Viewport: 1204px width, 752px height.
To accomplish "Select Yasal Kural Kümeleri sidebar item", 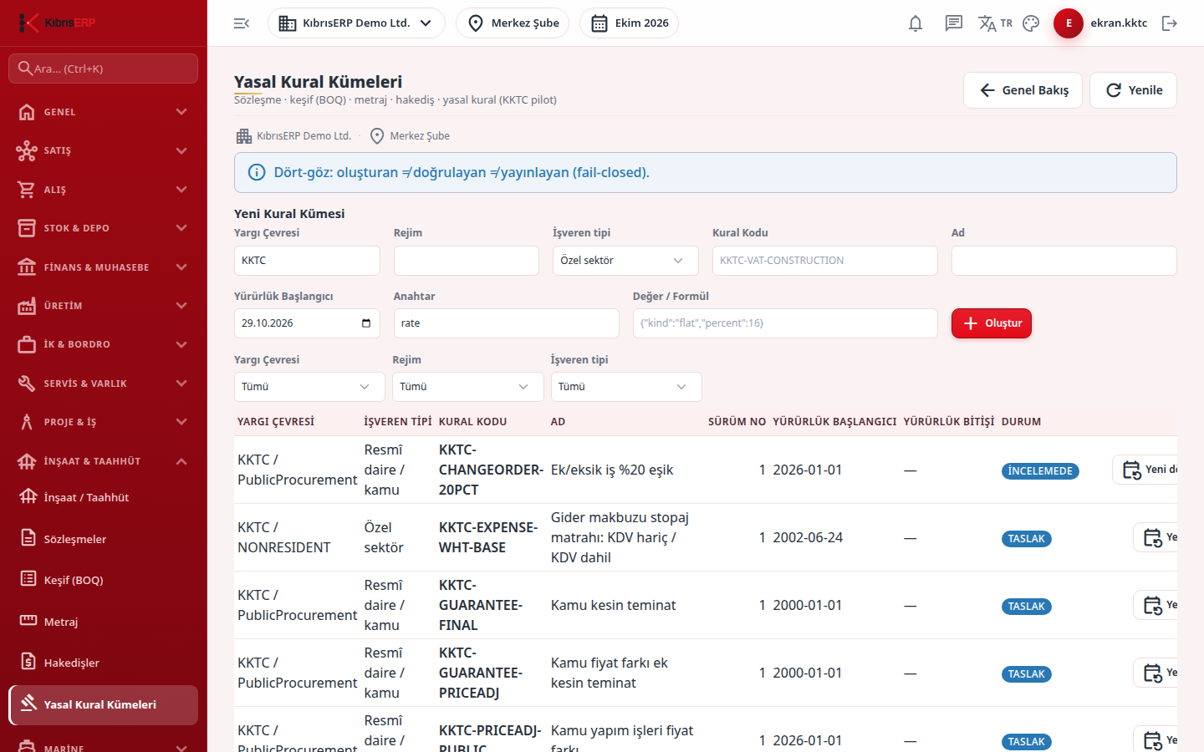I will 103,704.
